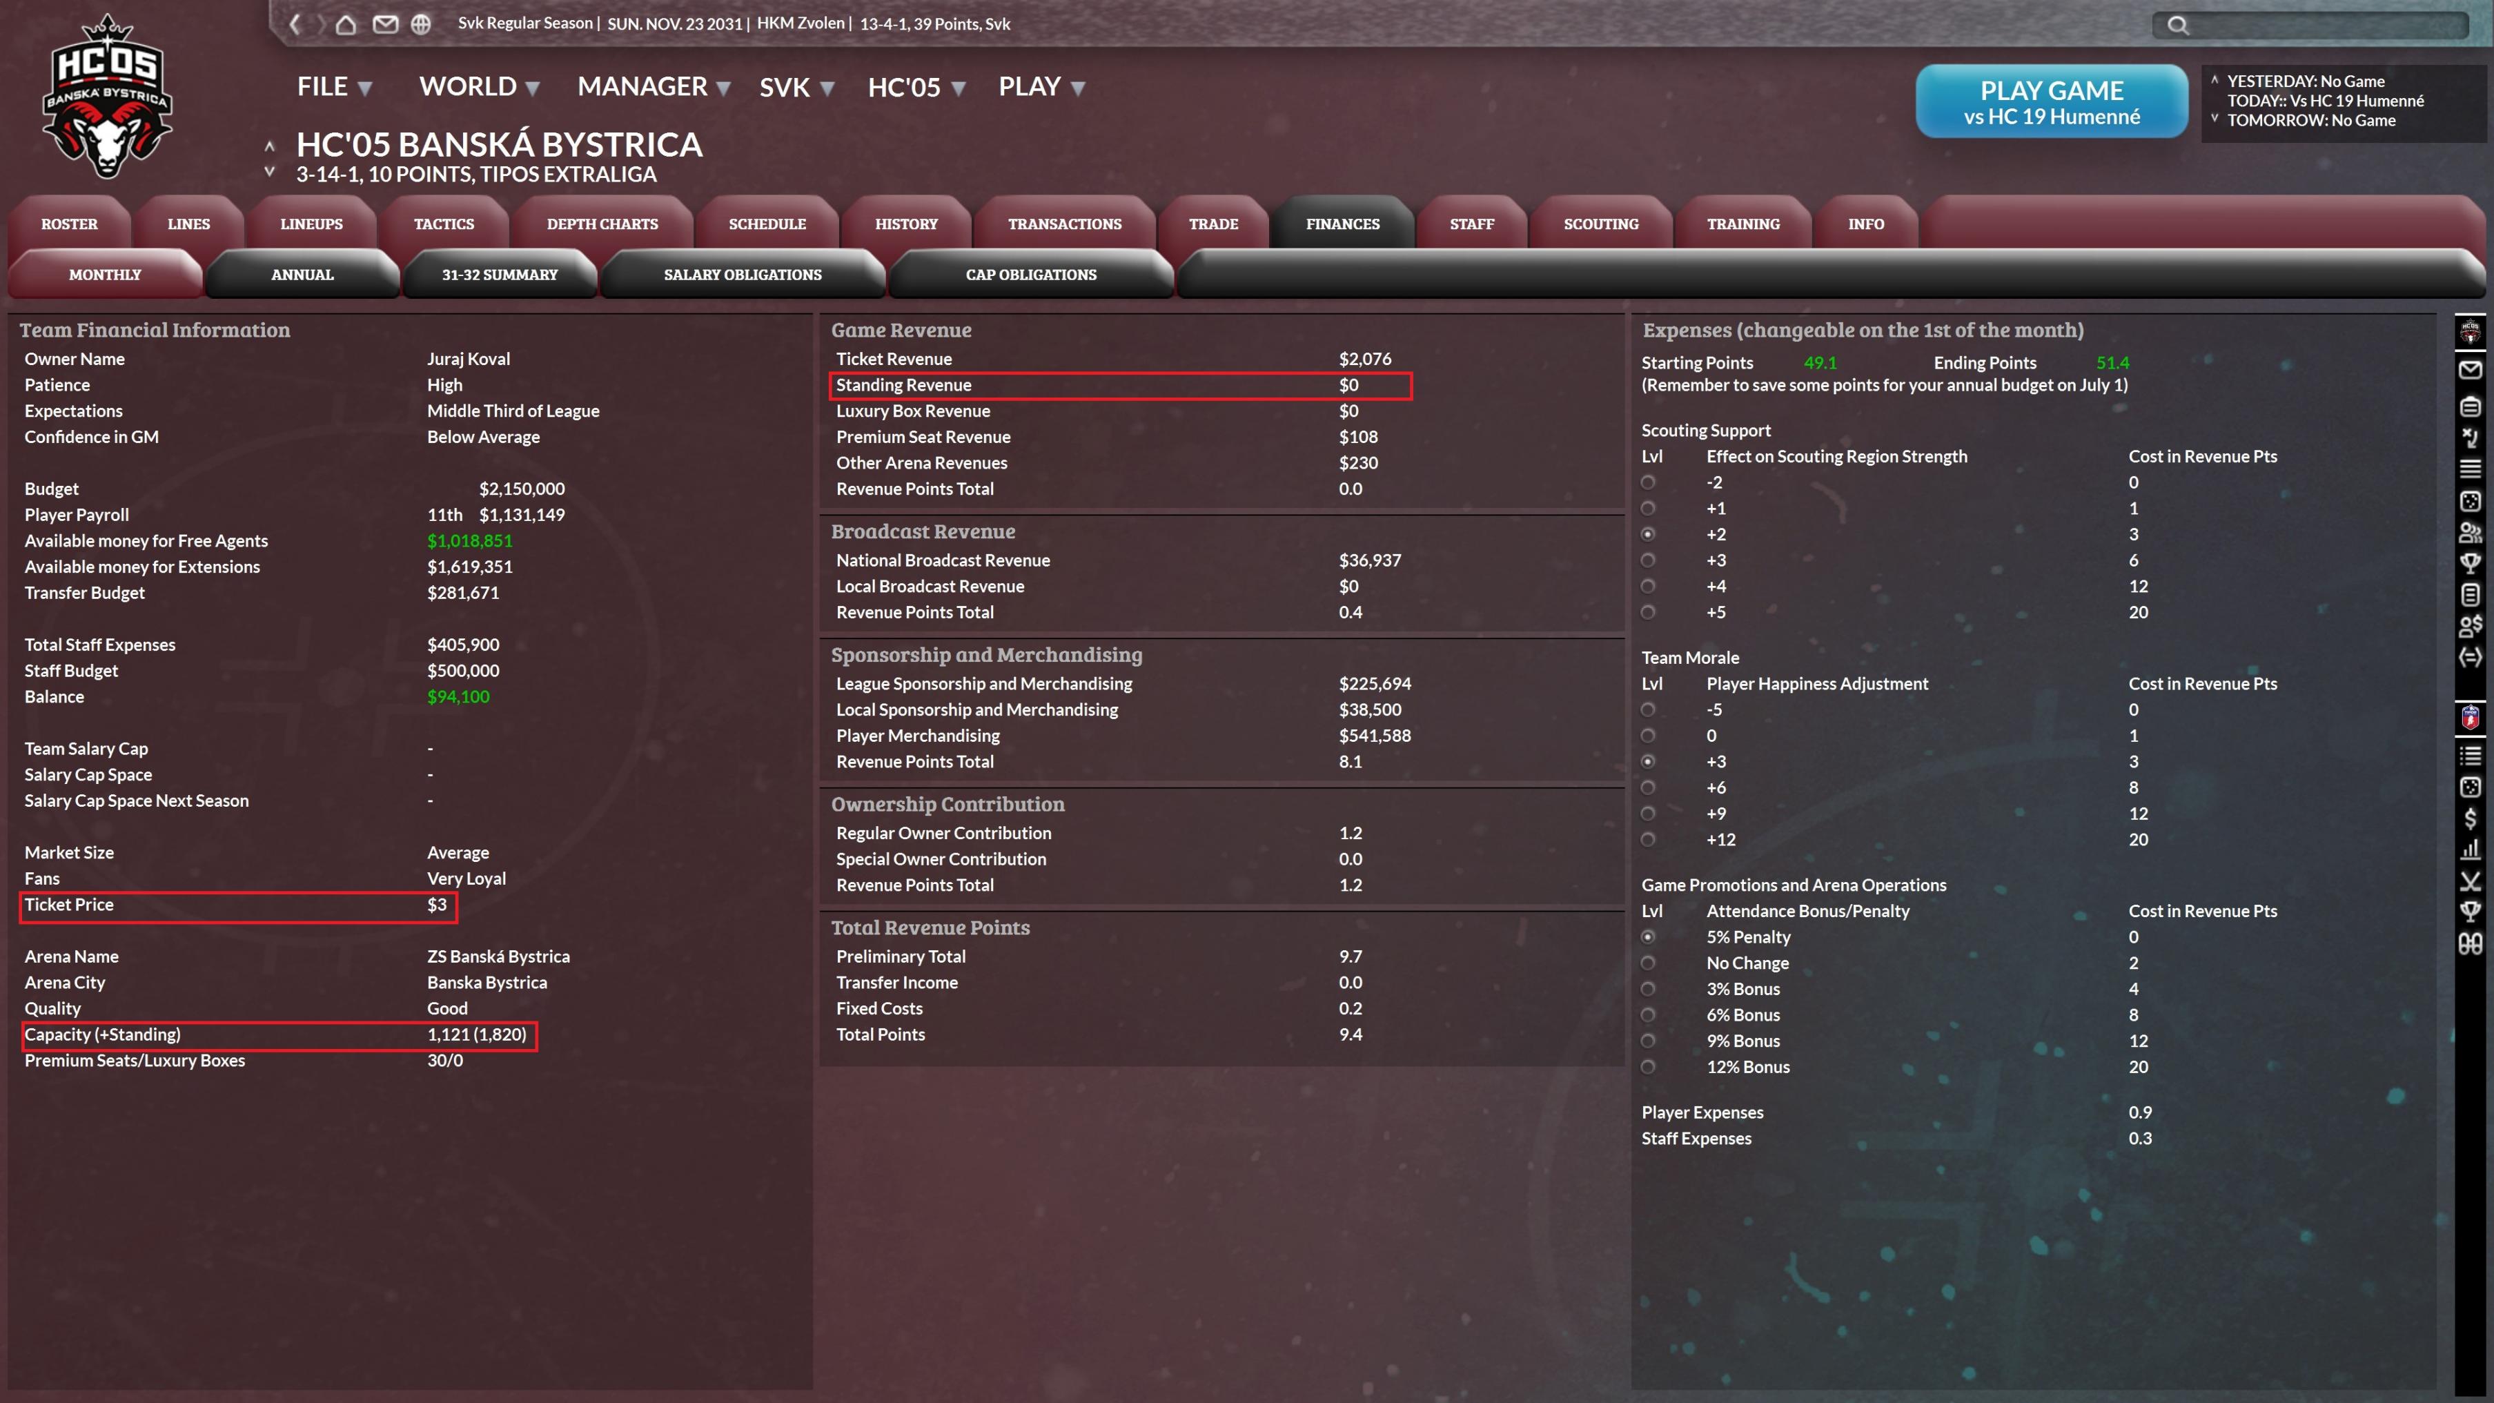Click the dollar sign sidebar icon
The width and height of the screenshot is (2494, 1403).
2470,818
